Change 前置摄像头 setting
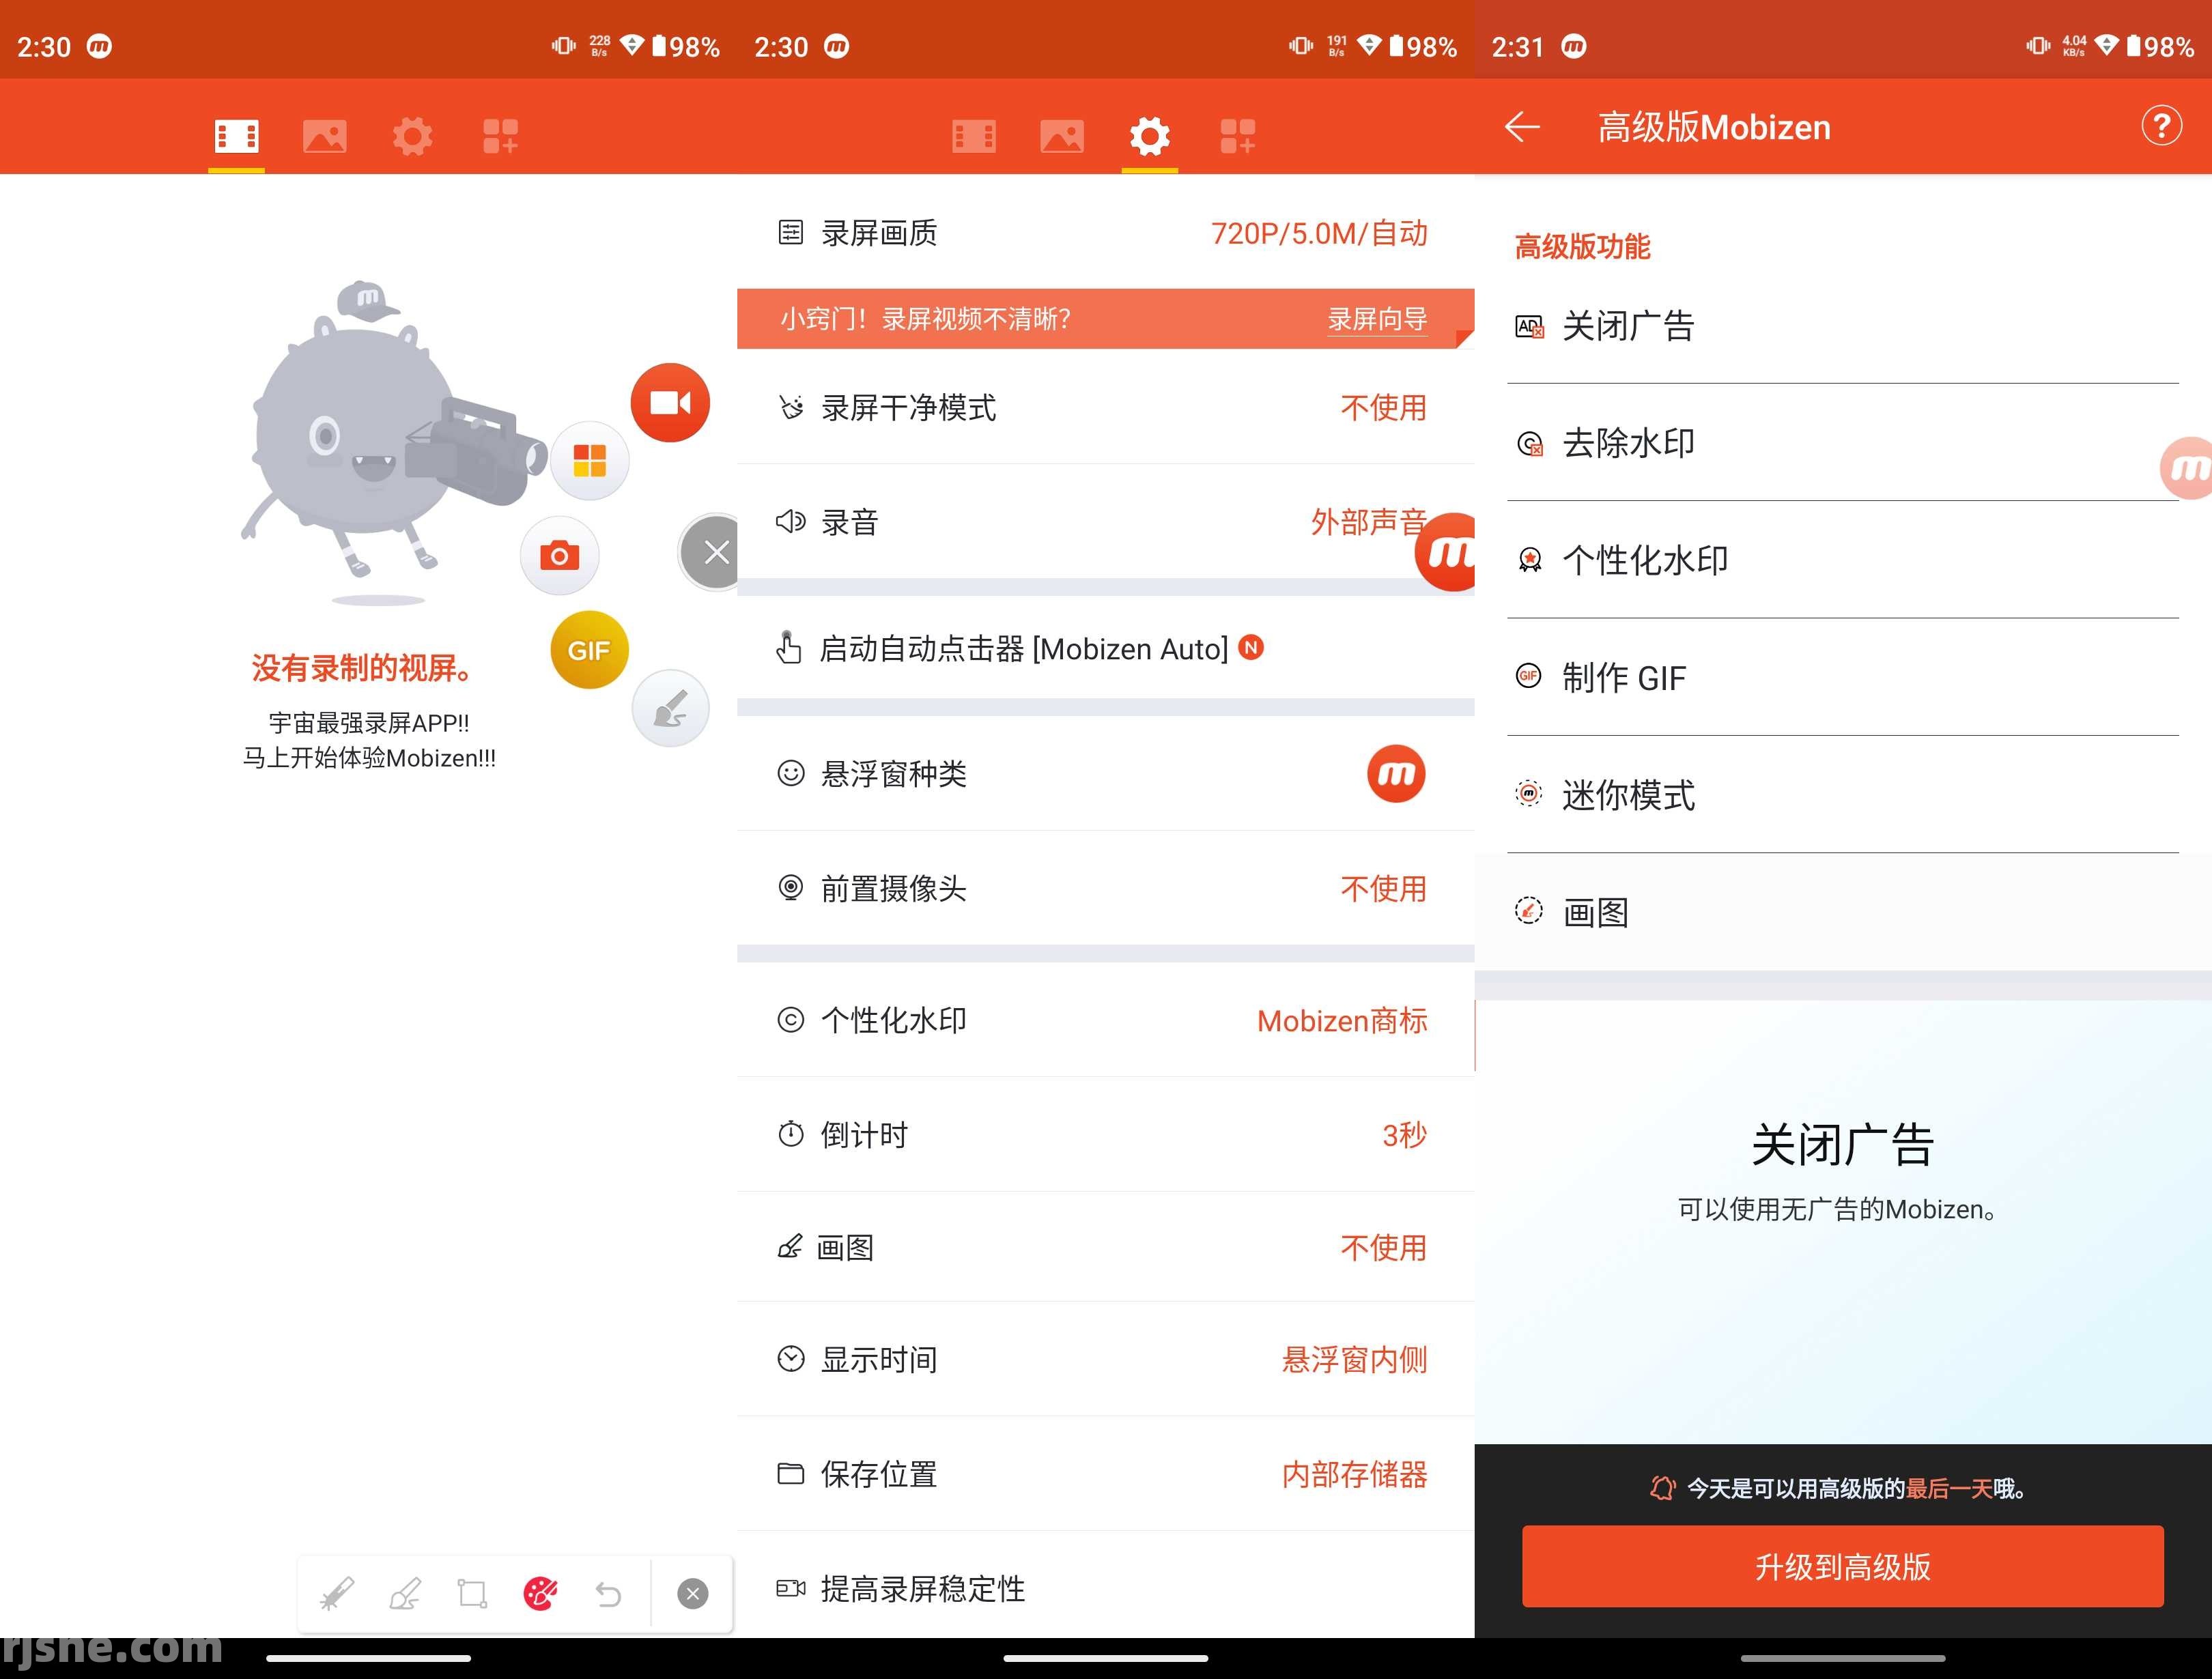This screenshot has width=2212, height=1679. 1105,888
